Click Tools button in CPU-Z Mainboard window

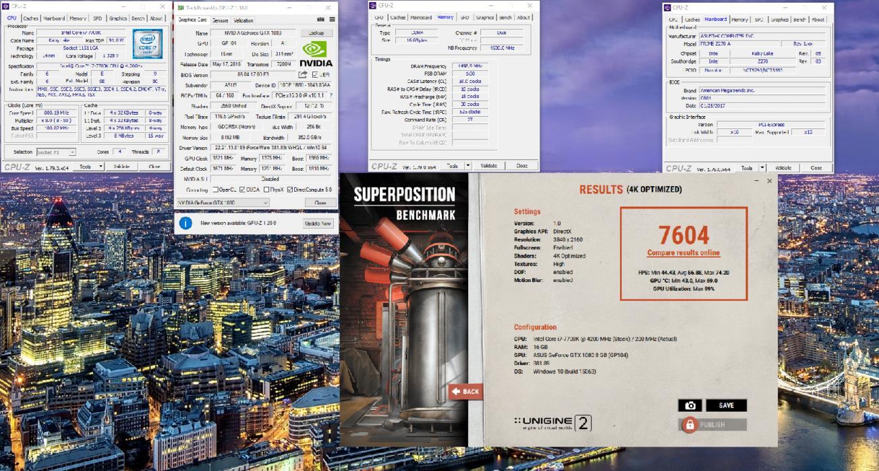(x=745, y=167)
